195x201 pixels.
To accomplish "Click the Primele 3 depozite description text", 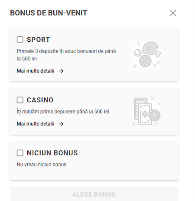I will click(x=66, y=55).
